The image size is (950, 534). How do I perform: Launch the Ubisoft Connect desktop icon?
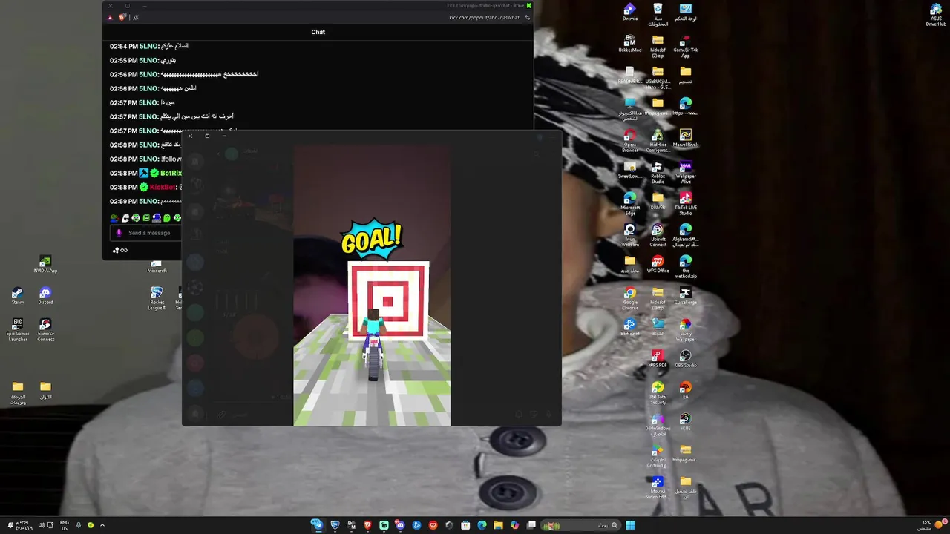[x=658, y=236]
